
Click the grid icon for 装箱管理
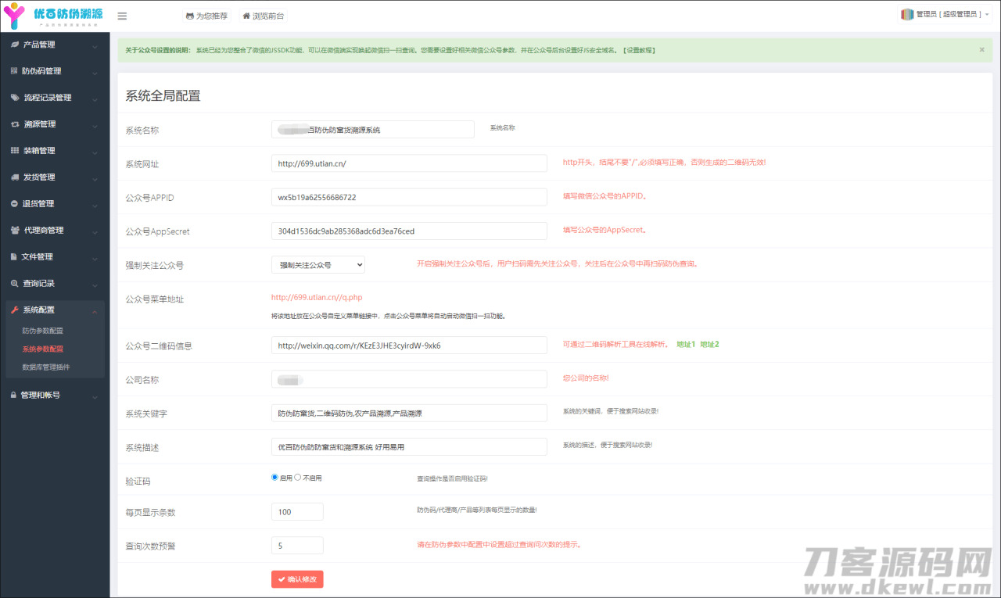tap(15, 151)
